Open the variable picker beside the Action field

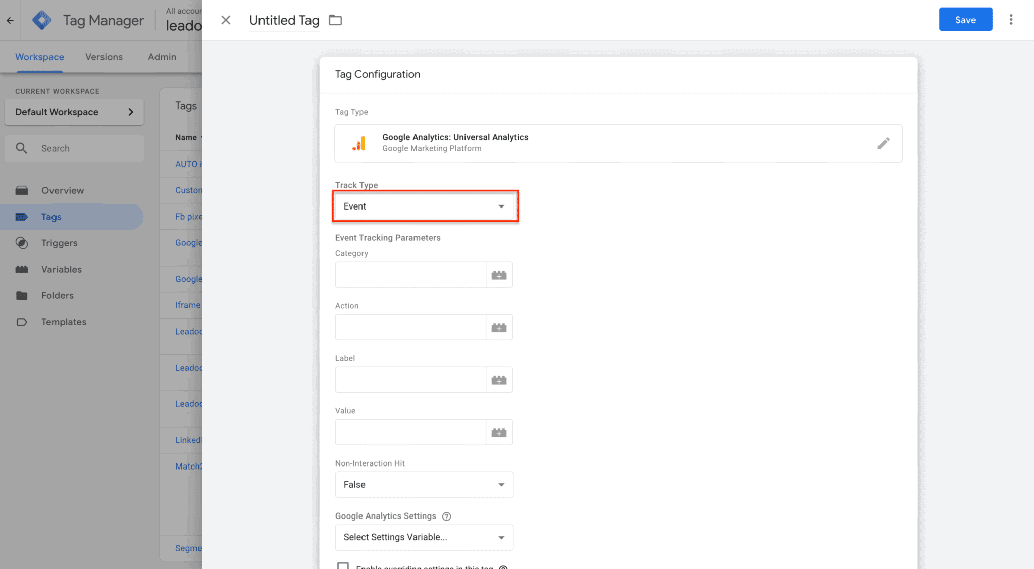[x=499, y=327]
